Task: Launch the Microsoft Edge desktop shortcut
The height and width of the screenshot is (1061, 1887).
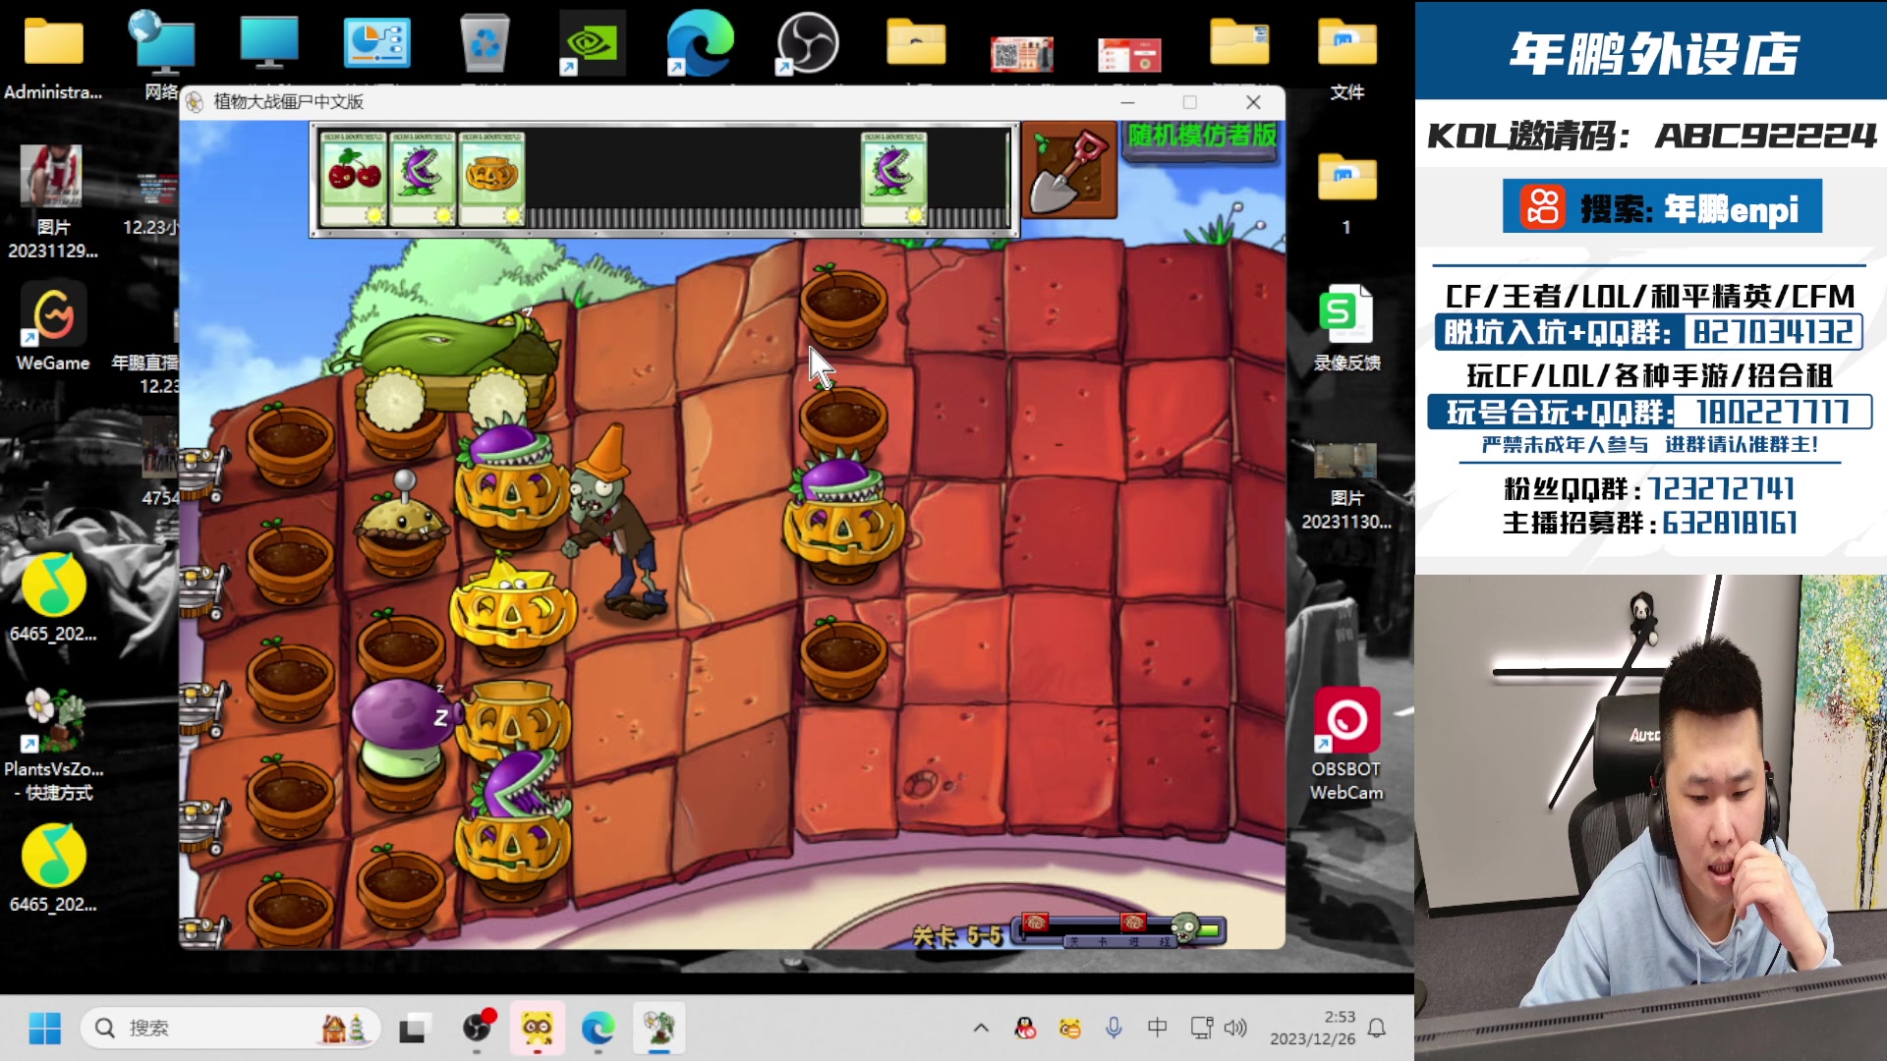Action: click(700, 43)
